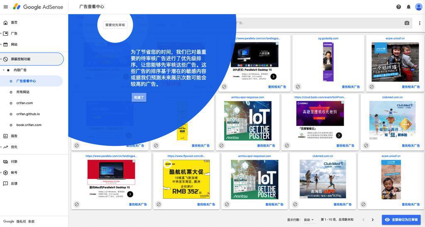Open the three-dot more options menu

click(x=420, y=23)
